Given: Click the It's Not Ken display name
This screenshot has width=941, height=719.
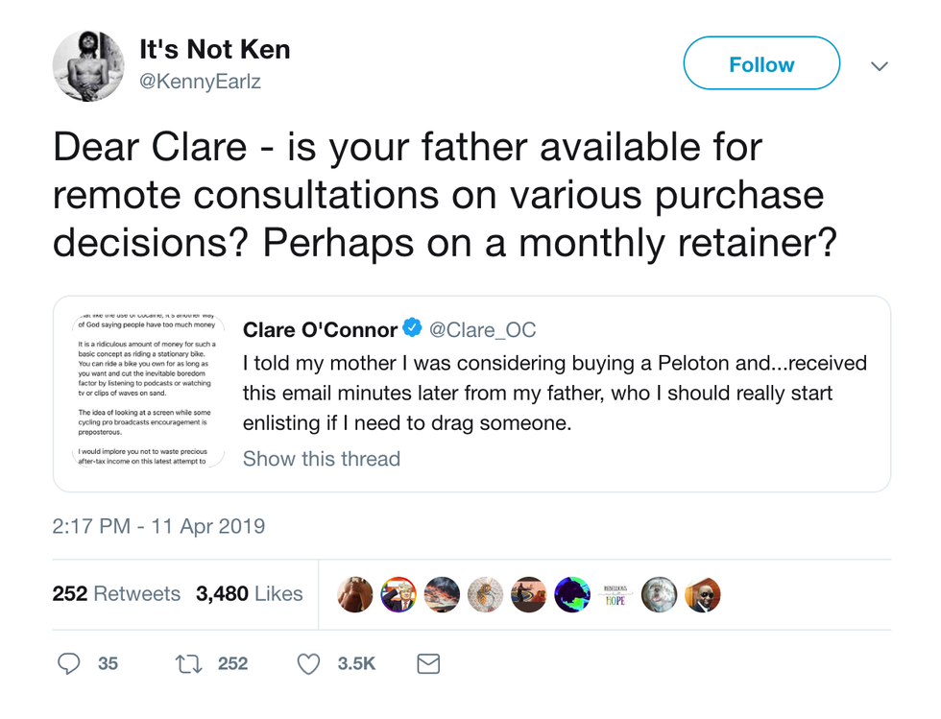Looking at the screenshot, I should [x=214, y=50].
